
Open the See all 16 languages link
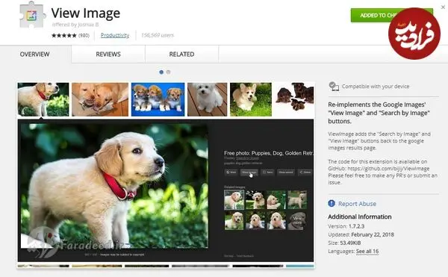pos(367,252)
